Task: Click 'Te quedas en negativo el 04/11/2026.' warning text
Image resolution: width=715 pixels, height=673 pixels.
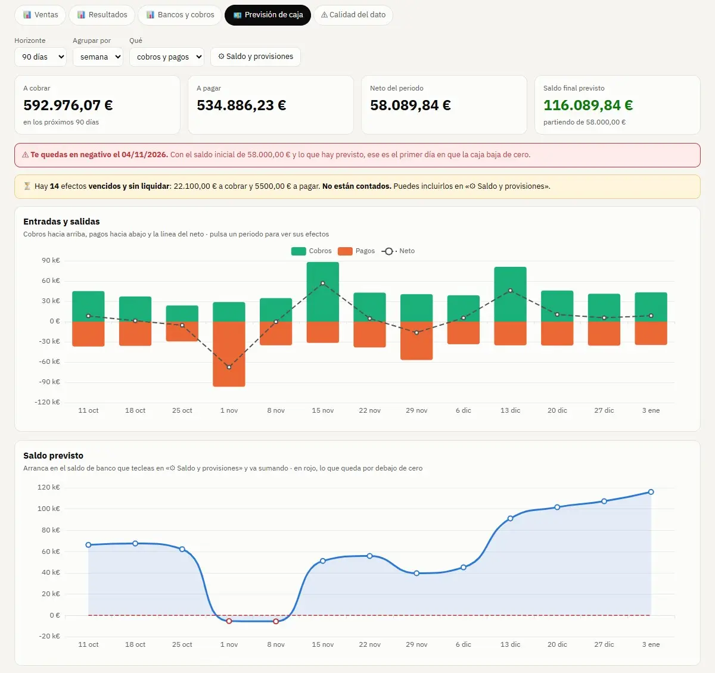Action: [x=100, y=155]
